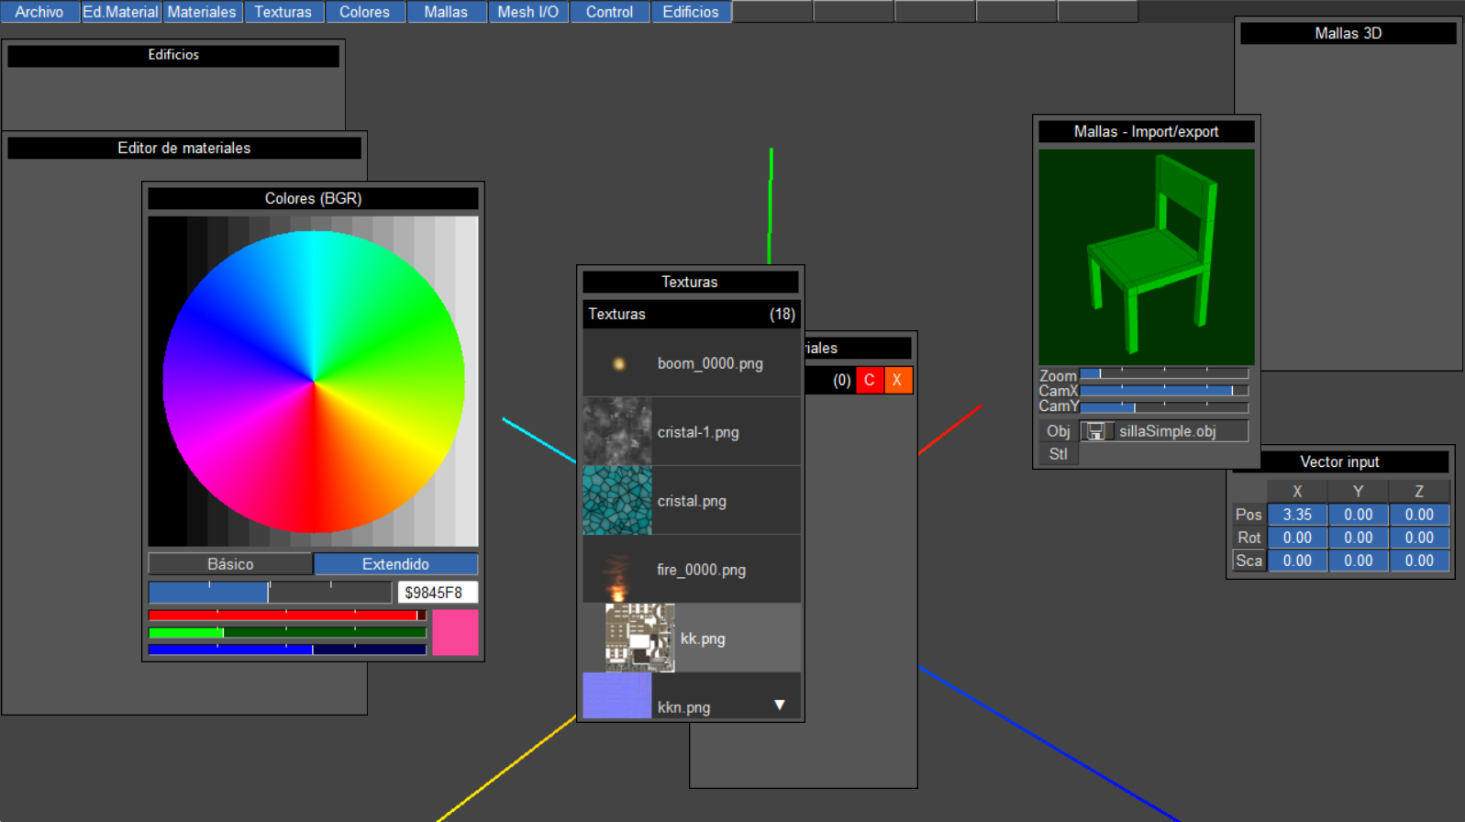Open the Mesh I/O menu
This screenshot has width=1465, height=822.
coord(527,12)
